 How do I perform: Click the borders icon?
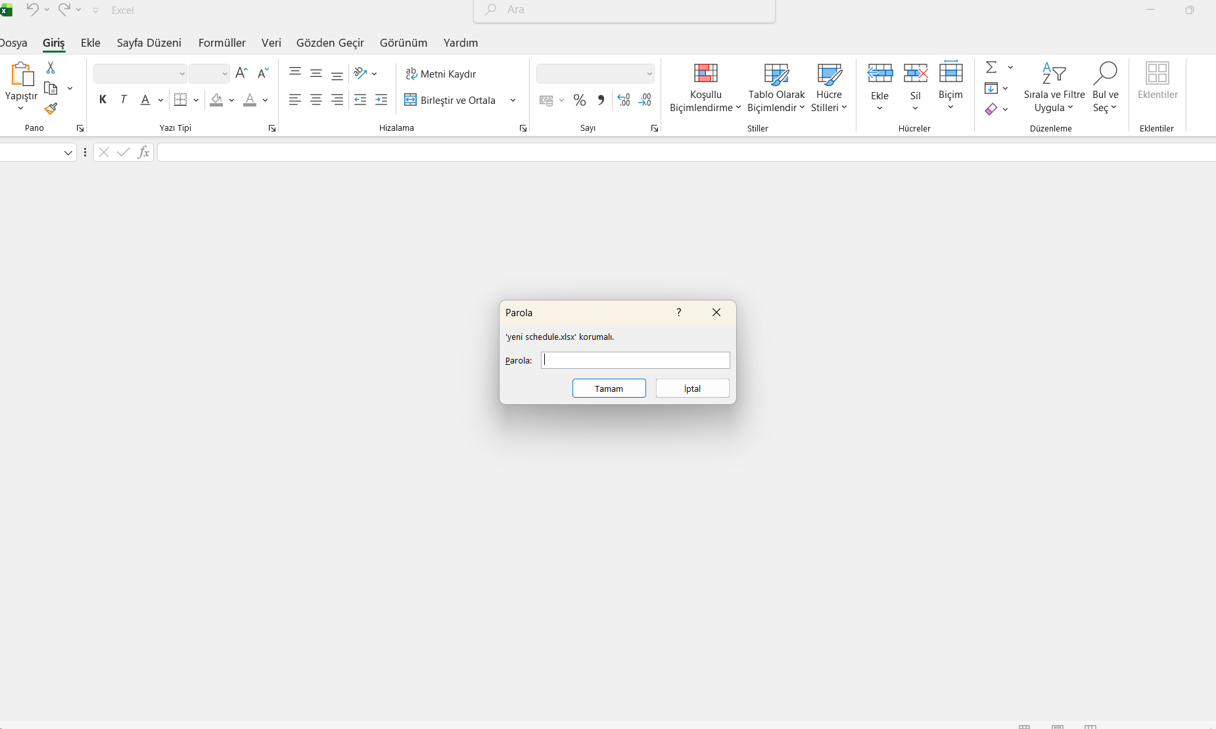(x=181, y=100)
